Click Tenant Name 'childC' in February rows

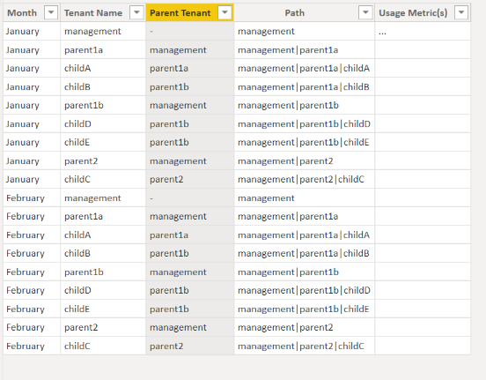[77, 346]
